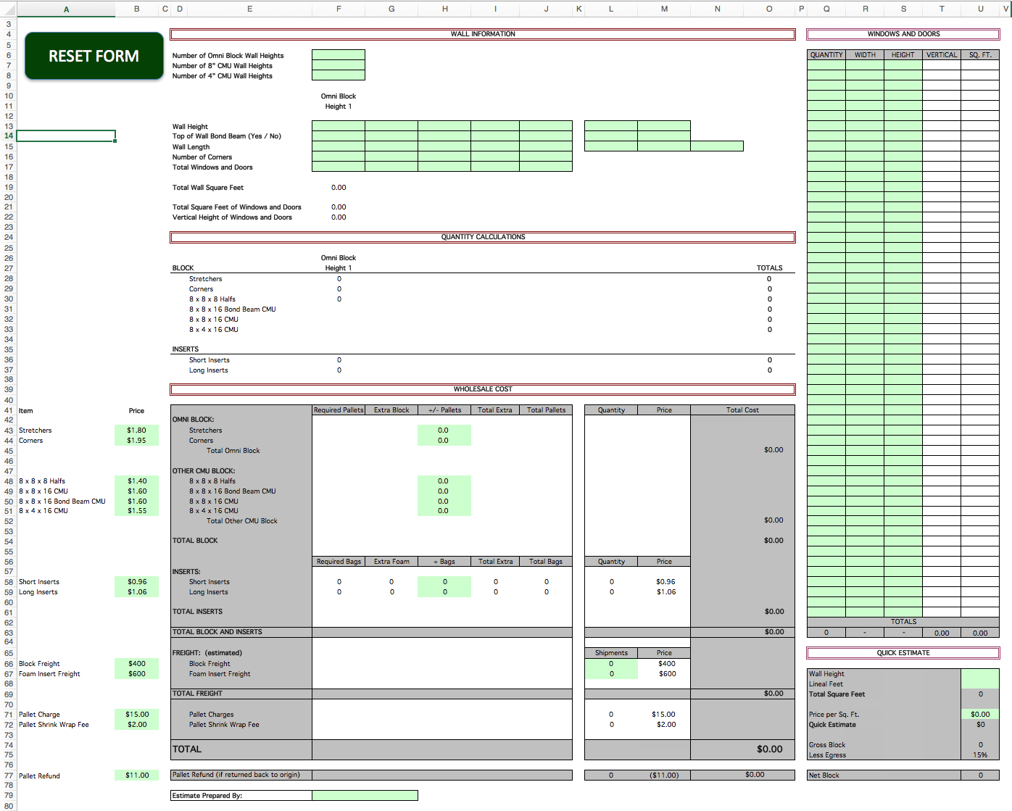
Task: Click the Required Bags column heading
Action: [x=339, y=562]
